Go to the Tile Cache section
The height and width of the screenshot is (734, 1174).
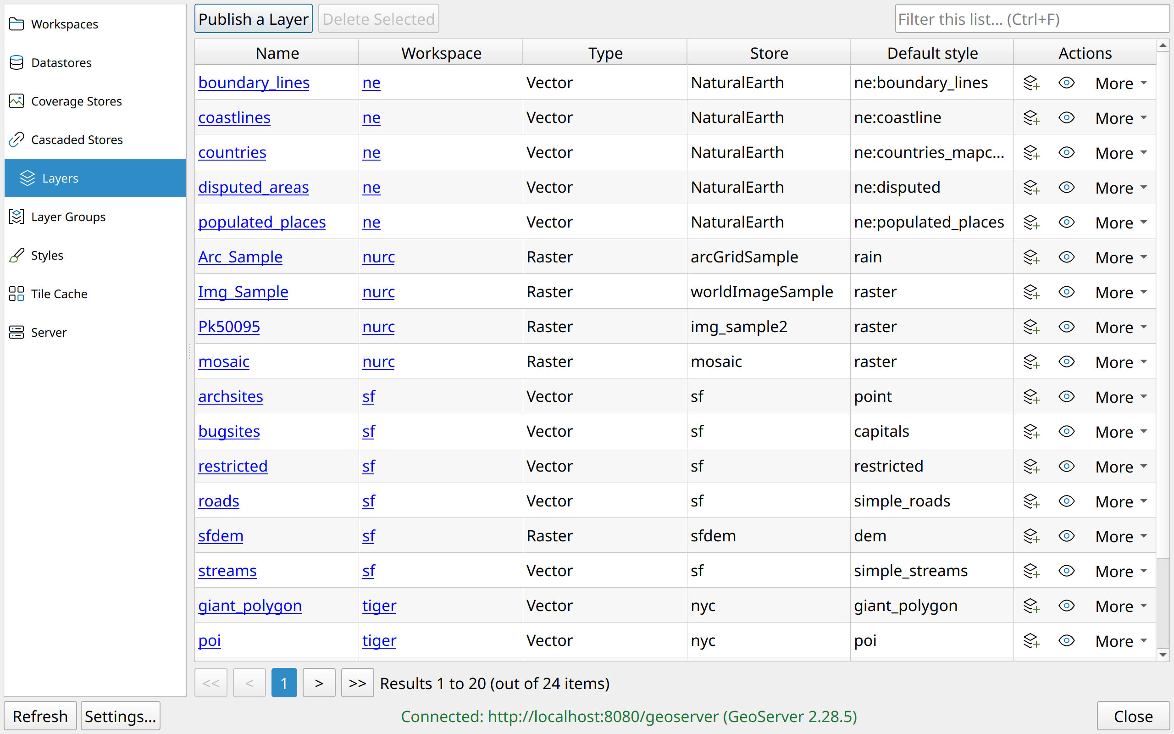[x=95, y=294]
